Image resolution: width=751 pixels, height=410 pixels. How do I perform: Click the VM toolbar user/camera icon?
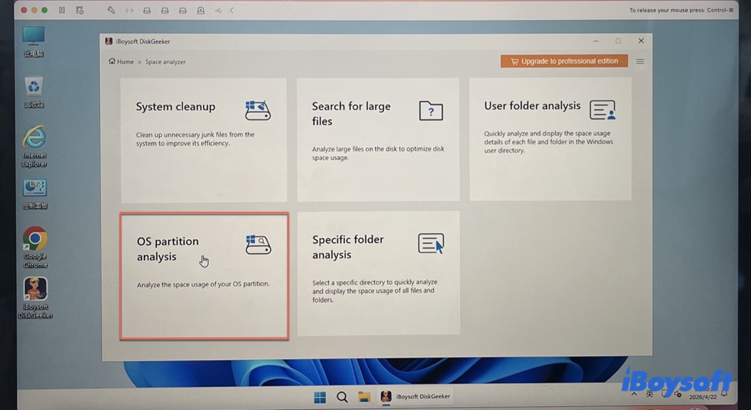200,10
